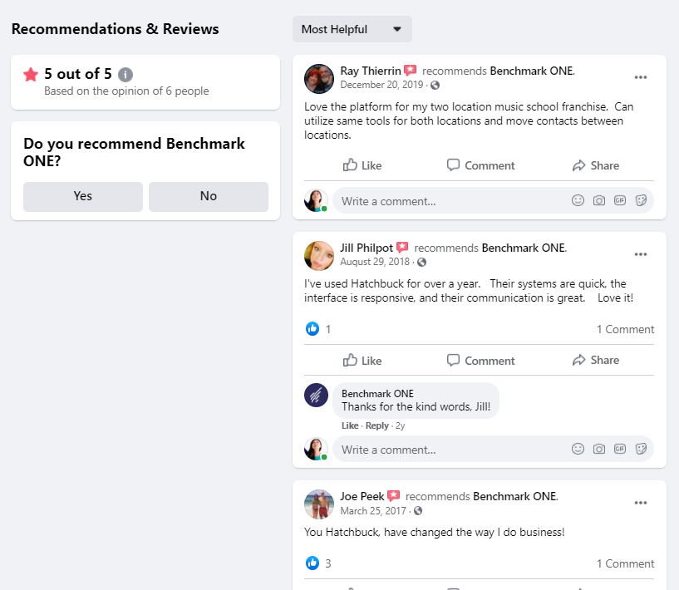Attach photo in Ray's review comment box
The image size is (679, 590).
coord(599,200)
